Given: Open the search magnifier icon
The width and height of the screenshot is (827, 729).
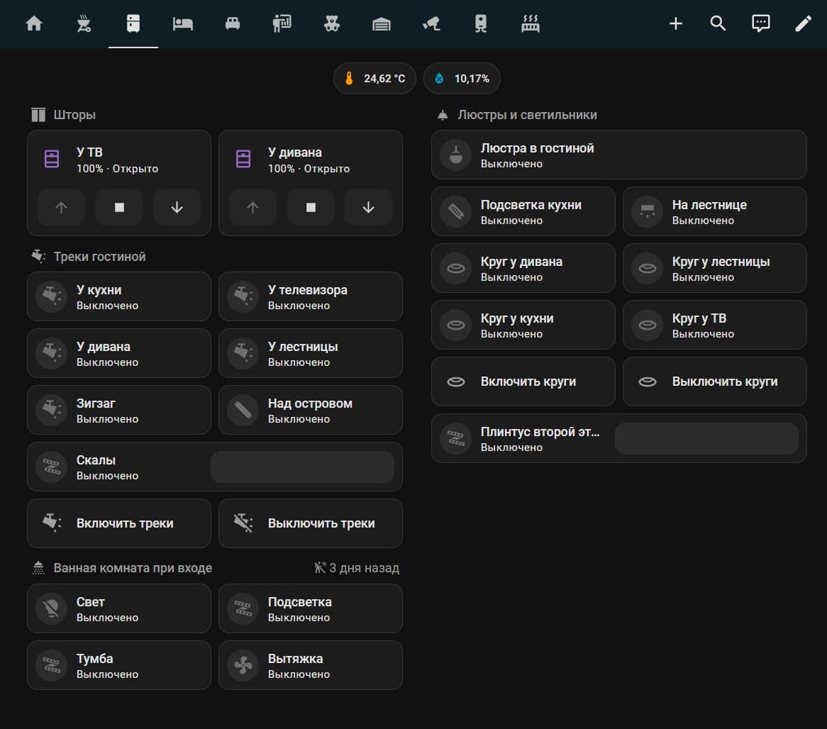Looking at the screenshot, I should coord(718,23).
